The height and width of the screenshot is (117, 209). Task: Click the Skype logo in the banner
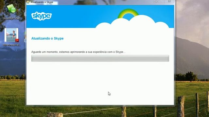(41, 16)
